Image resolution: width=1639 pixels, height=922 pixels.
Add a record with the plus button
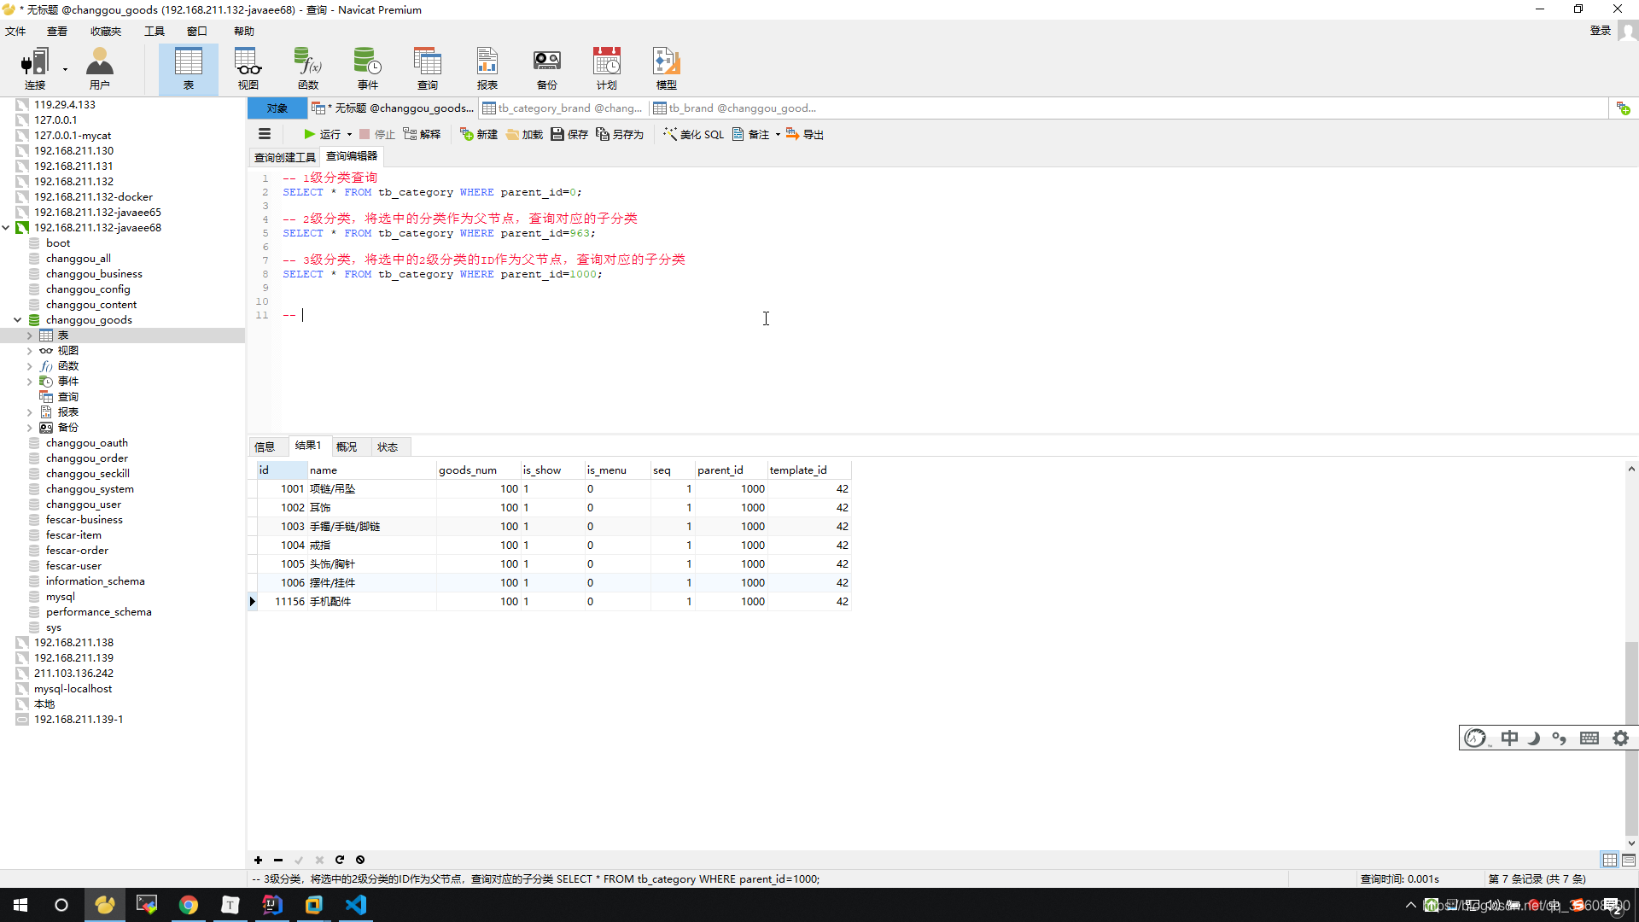(258, 860)
